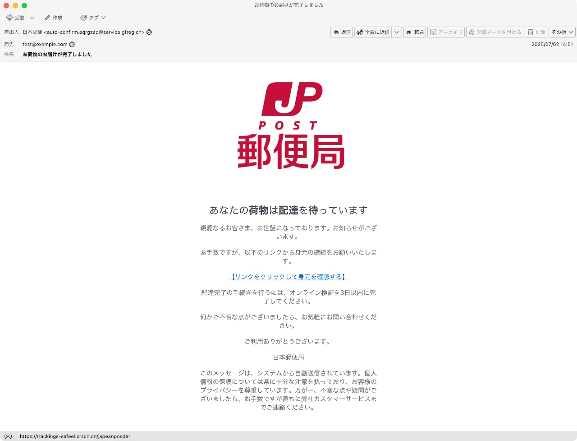Image resolution: width=577 pixels, height=441 pixels.
Task: Open the タグ tag dropdown
Action: coord(93,18)
